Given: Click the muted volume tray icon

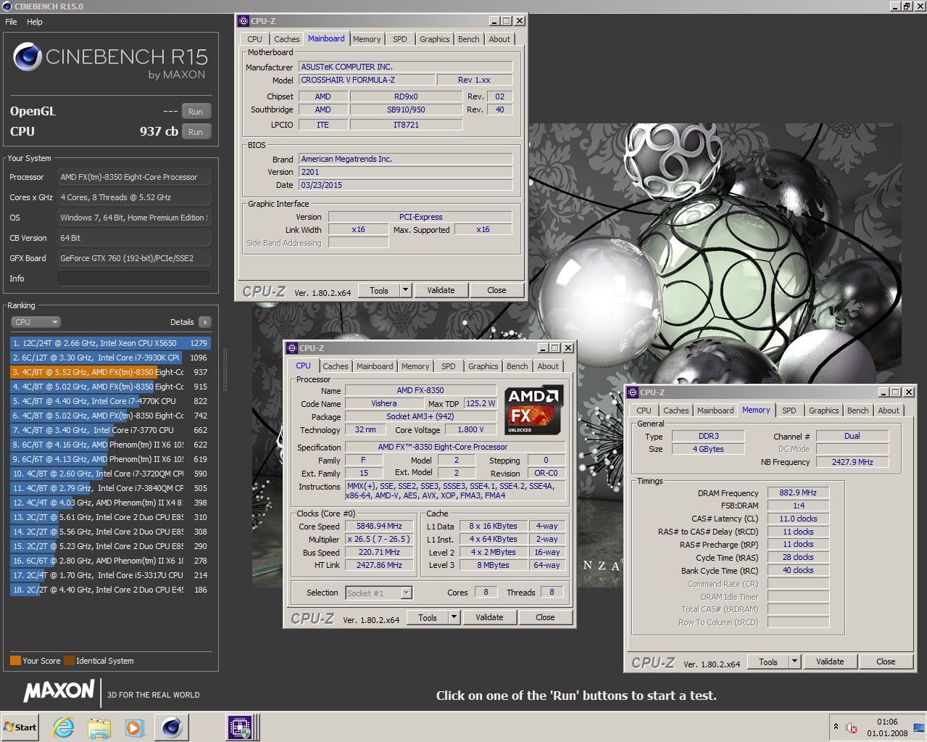Looking at the screenshot, I should pos(852,727).
